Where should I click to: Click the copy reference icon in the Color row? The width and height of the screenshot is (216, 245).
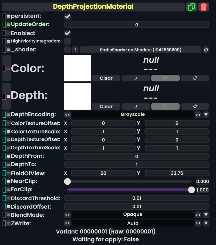(x=165, y=78)
